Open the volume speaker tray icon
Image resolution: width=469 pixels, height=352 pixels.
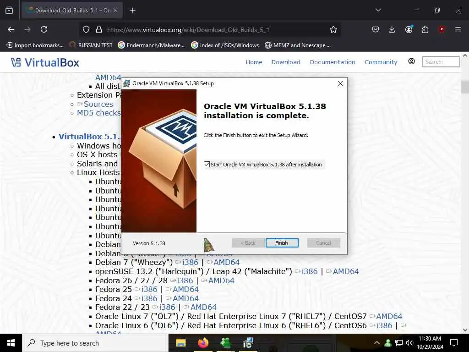pyautogui.click(x=409, y=343)
